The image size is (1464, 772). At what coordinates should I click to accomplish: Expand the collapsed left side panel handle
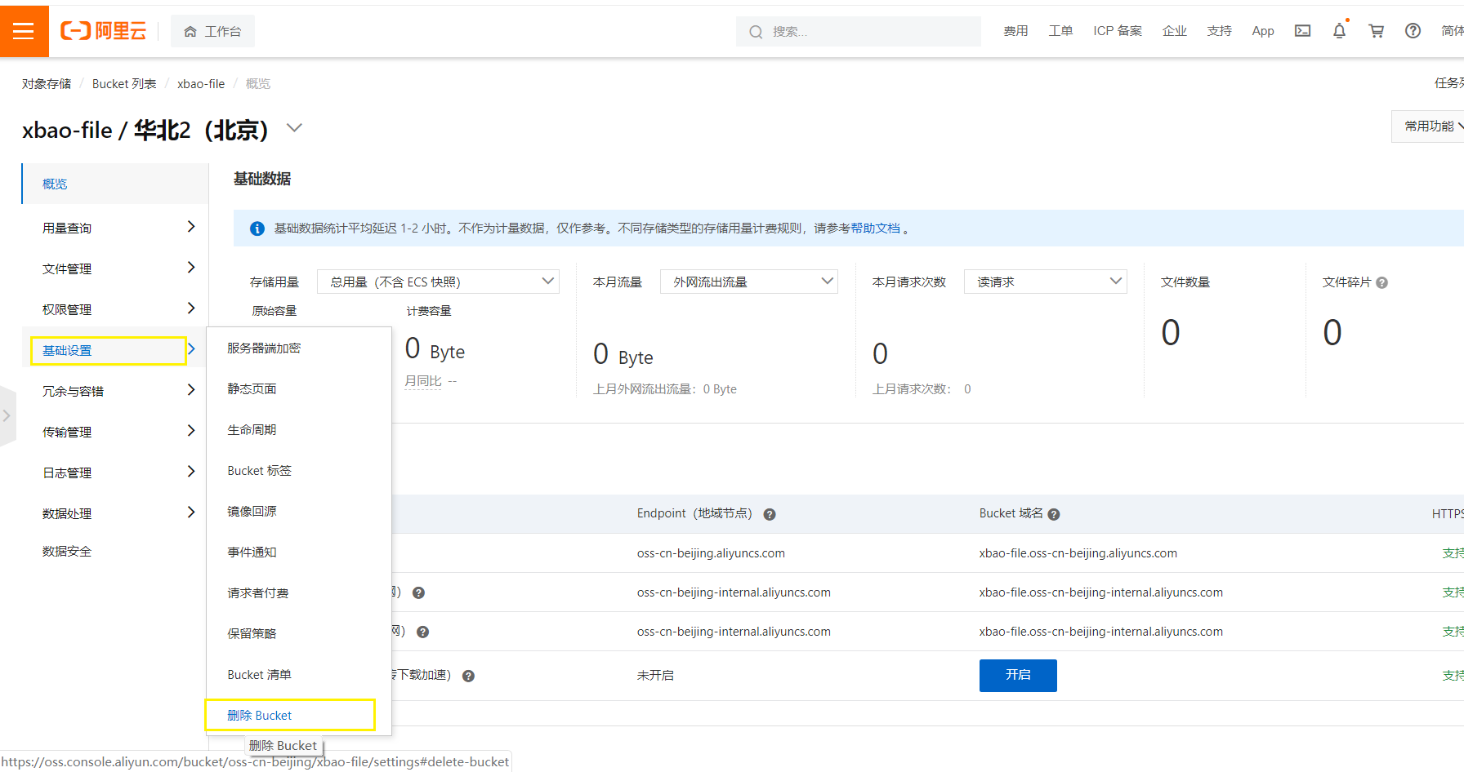click(7, 415)
